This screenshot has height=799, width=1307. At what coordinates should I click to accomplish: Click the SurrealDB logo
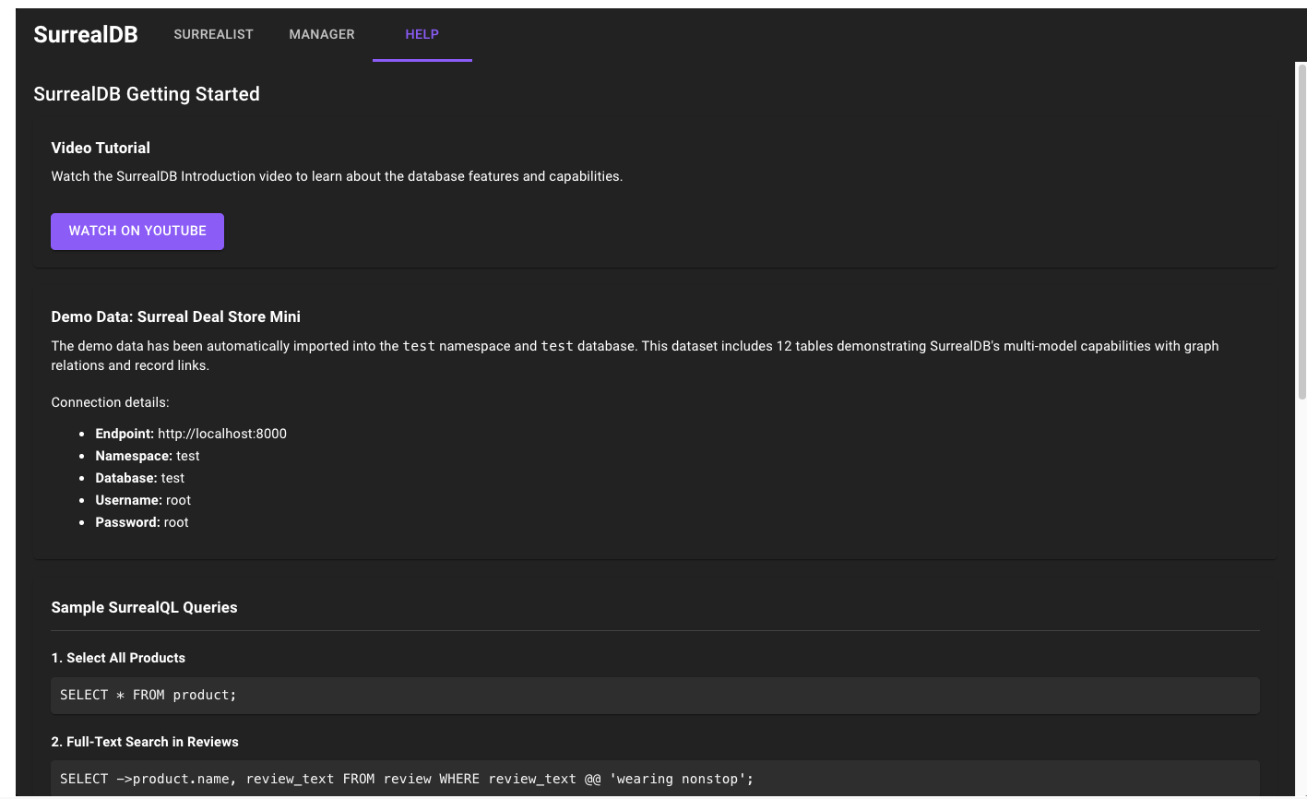pos(85,34)
